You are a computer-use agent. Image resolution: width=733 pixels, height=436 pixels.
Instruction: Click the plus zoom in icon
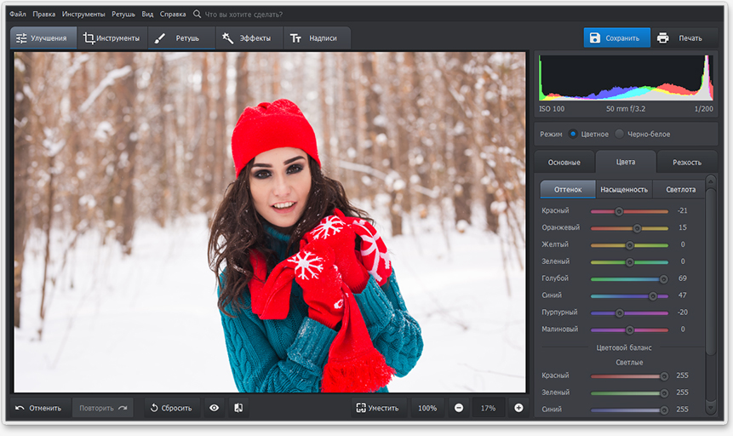pos(518,408)
